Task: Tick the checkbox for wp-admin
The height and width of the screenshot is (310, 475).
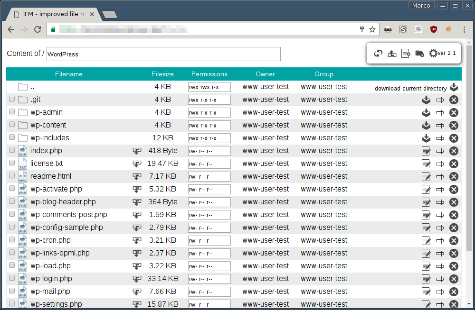Action: pos(12,111)
